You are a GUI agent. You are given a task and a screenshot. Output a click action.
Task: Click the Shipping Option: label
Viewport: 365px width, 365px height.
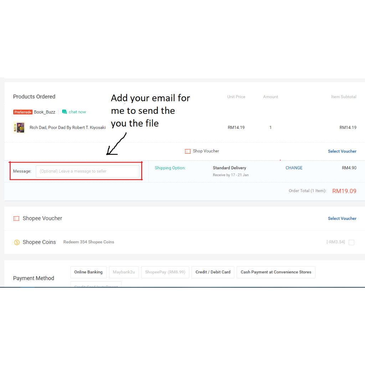pyautogui.click(x=170, y=168)
